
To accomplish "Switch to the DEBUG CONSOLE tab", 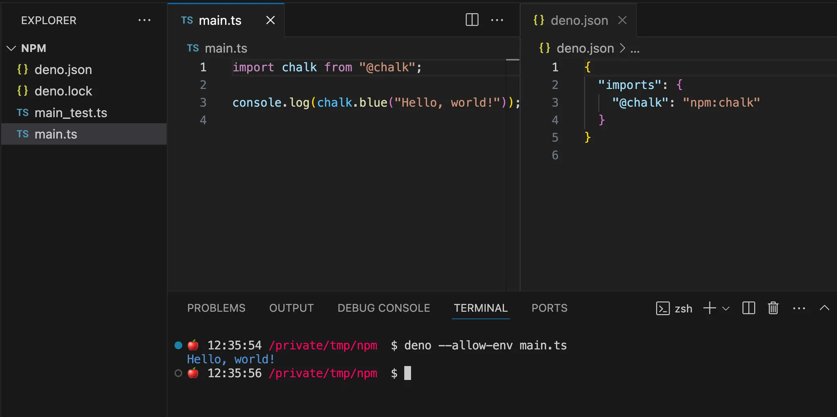I will [x=383, y=308].
